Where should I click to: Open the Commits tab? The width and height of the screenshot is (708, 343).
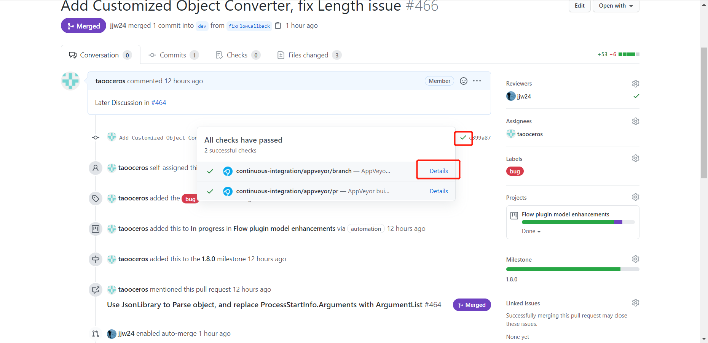click(x=174, y=55)
